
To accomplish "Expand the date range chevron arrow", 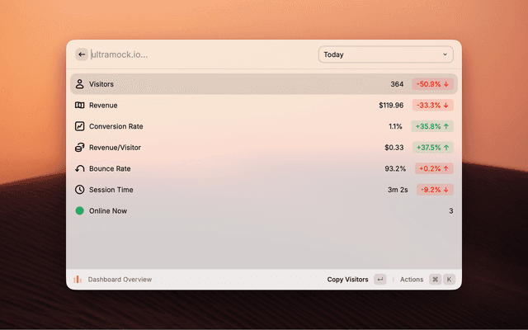I will (x=445, y=54).
